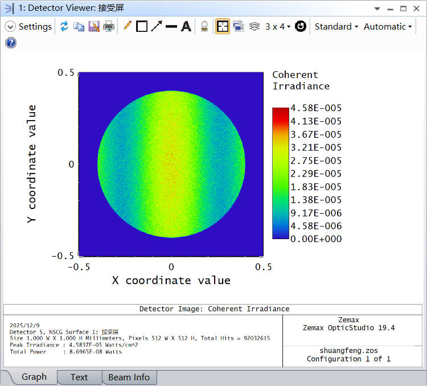
Task: Maximize the Detector Viewer window
Action: (403, 9)
